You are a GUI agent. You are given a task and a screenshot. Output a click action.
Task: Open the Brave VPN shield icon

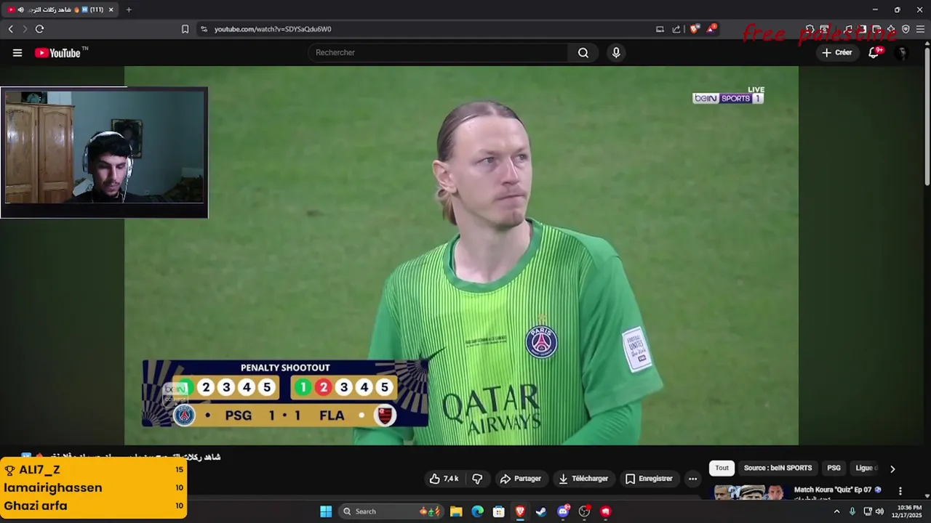coord(906,29)
